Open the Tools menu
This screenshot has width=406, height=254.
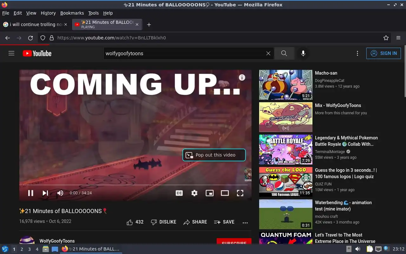coord(94,13)
